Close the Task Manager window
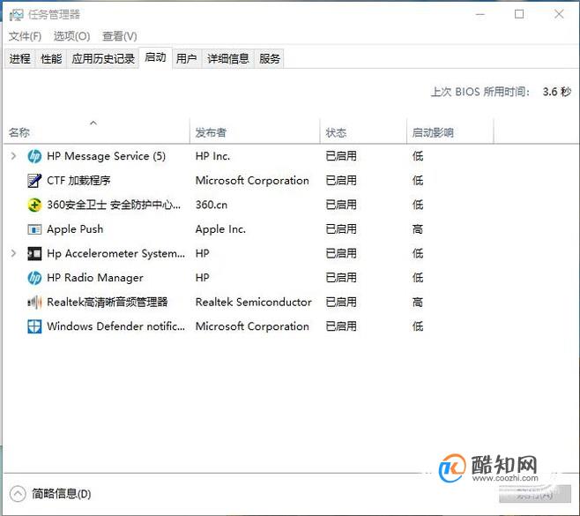The width and height of the screenshot is (580, 516). coord(559,14)
